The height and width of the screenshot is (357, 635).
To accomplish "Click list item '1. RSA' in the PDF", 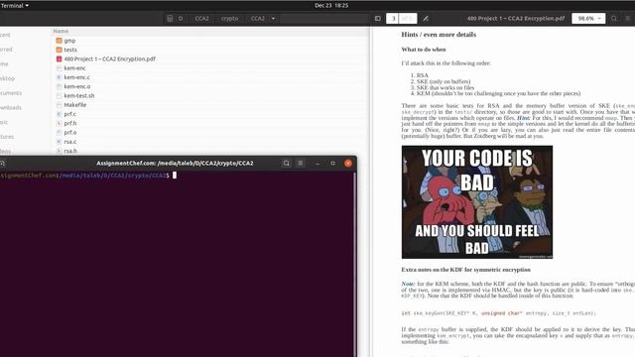I will [420, 75].
